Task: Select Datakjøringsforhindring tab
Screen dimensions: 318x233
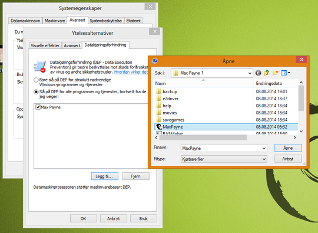Action: pyautogui.click(x=105, y=45)
